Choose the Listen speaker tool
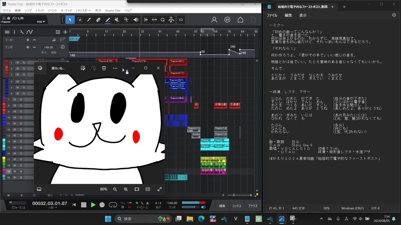Viewport: 401px width, 225px height. (136, 20)
